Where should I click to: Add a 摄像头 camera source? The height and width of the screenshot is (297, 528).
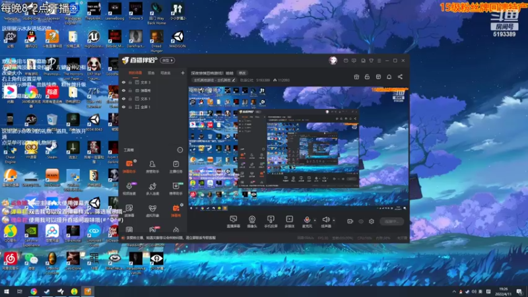252,222
